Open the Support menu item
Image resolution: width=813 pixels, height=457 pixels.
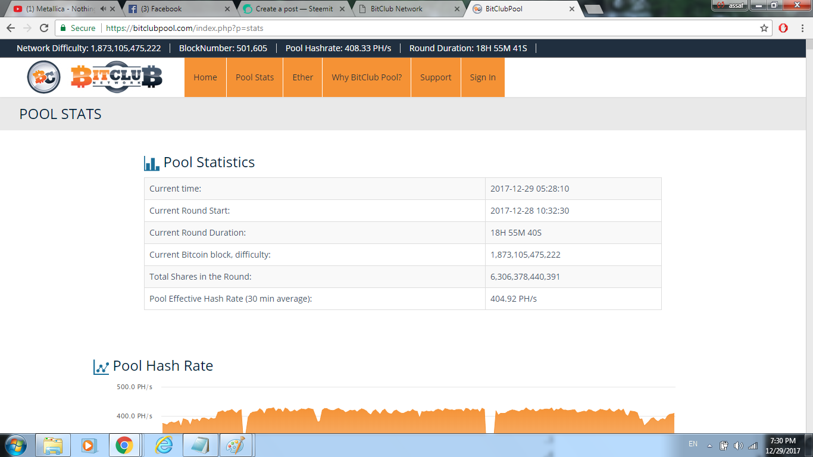pos(436,77)
